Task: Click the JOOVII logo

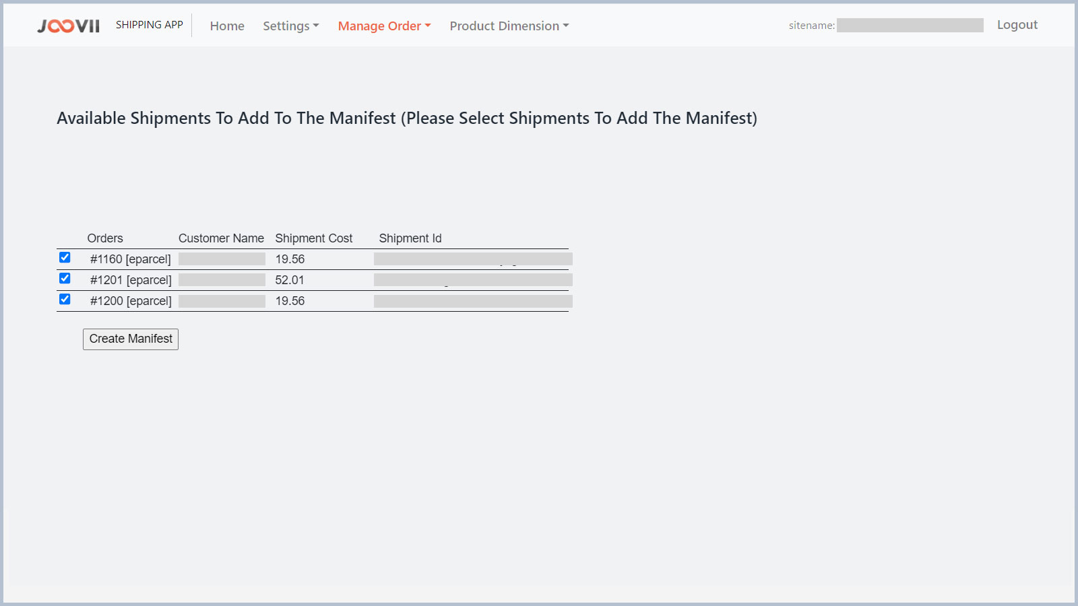Action: [68, 26]
